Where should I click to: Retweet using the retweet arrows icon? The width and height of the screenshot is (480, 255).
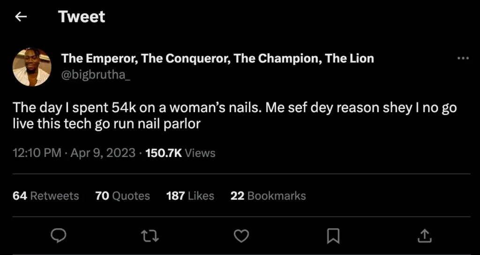point(150,236)
